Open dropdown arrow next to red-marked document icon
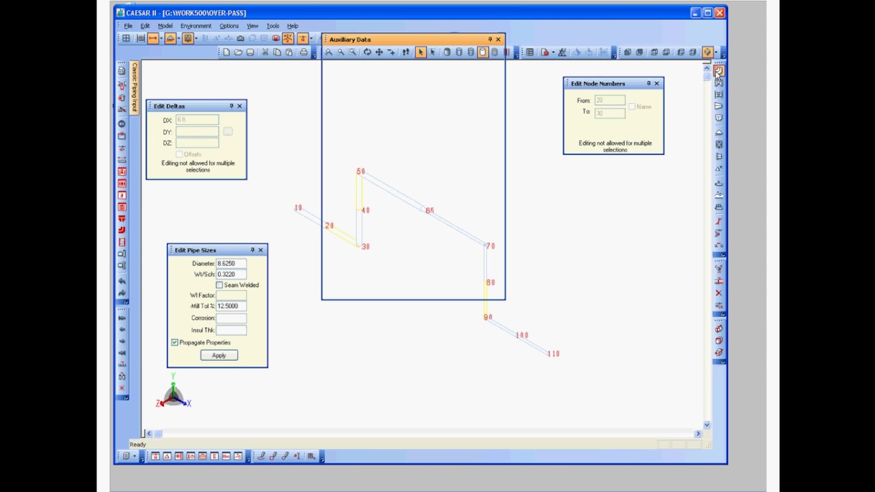This screenshot has height=492, width=875. click(x=554, y=53)
